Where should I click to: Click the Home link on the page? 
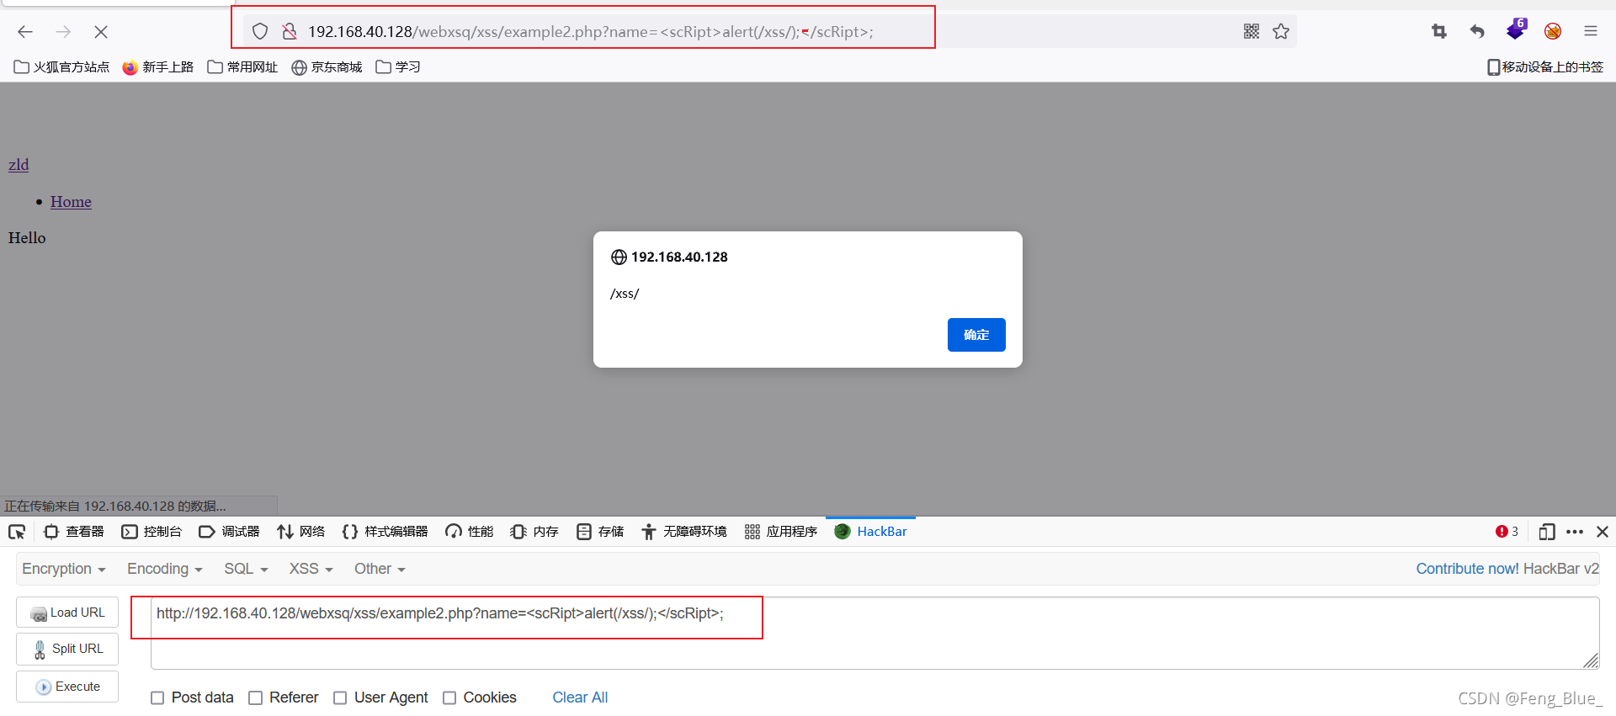pos(71,202)
